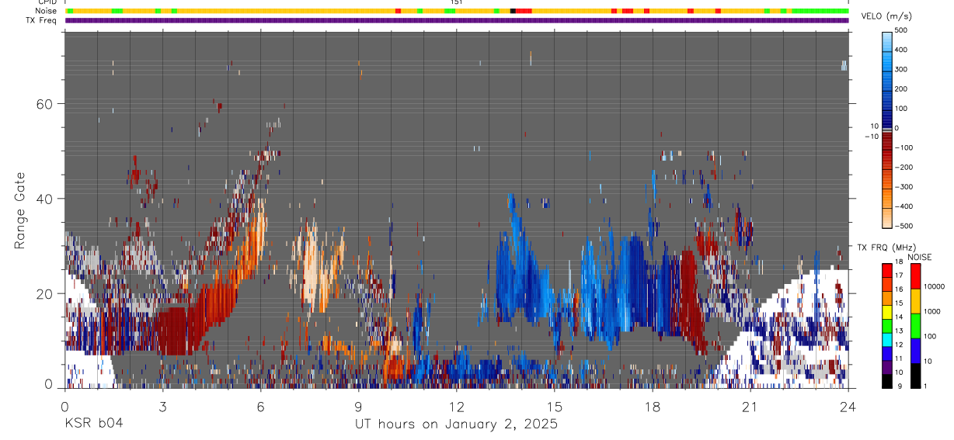Click the 21 hour tick on the UT axis
954x440 pixels.
pos(750,406)
